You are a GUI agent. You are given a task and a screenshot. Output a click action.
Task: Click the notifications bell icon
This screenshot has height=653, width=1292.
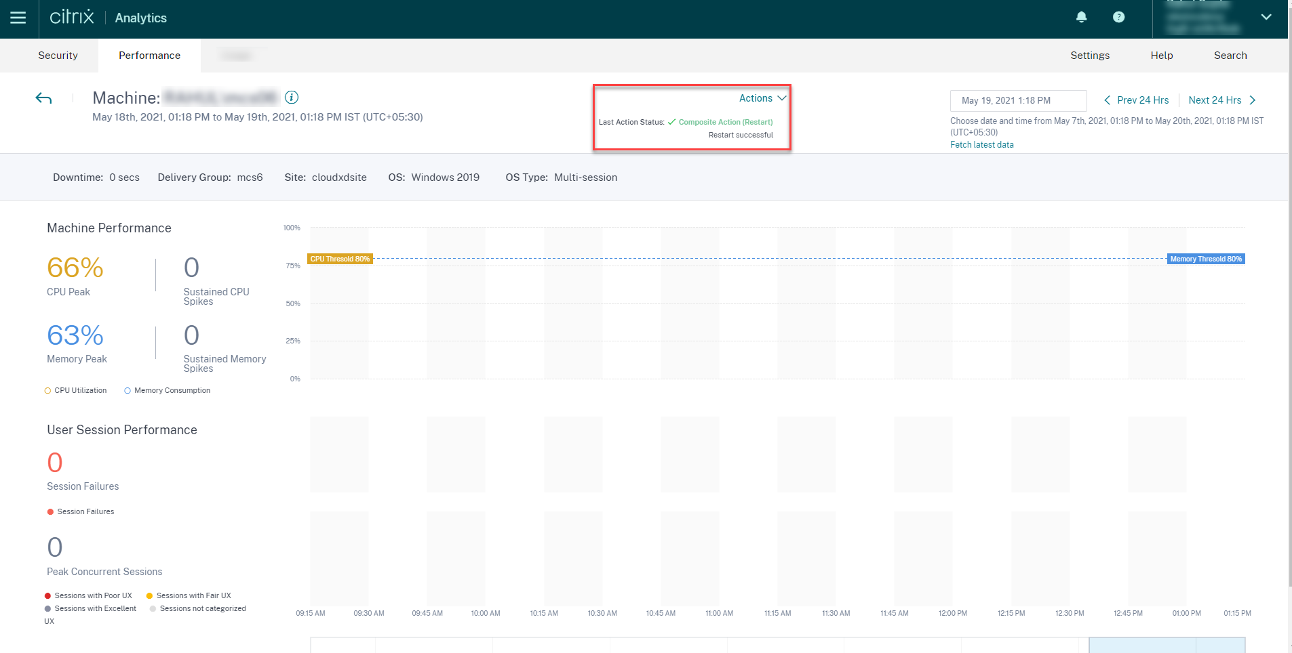1081,17
